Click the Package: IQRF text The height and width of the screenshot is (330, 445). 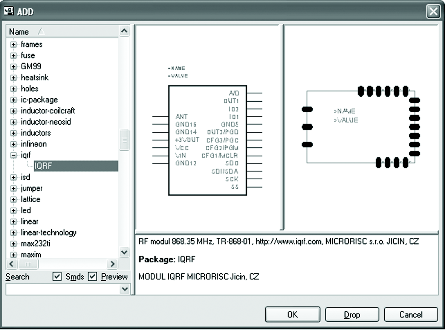pyautogui.click(x=167, y=259)
